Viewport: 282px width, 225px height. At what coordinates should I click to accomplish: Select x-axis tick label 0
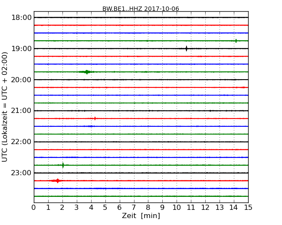(x=34, y=207)
